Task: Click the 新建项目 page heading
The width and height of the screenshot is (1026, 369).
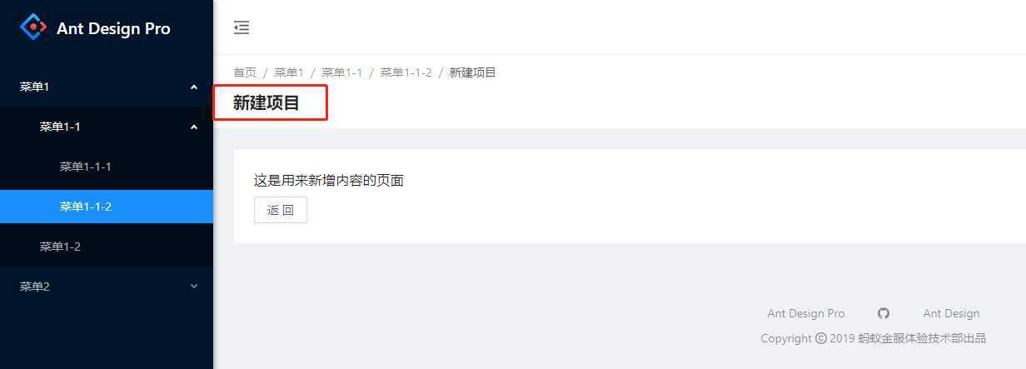Action: 266,103
